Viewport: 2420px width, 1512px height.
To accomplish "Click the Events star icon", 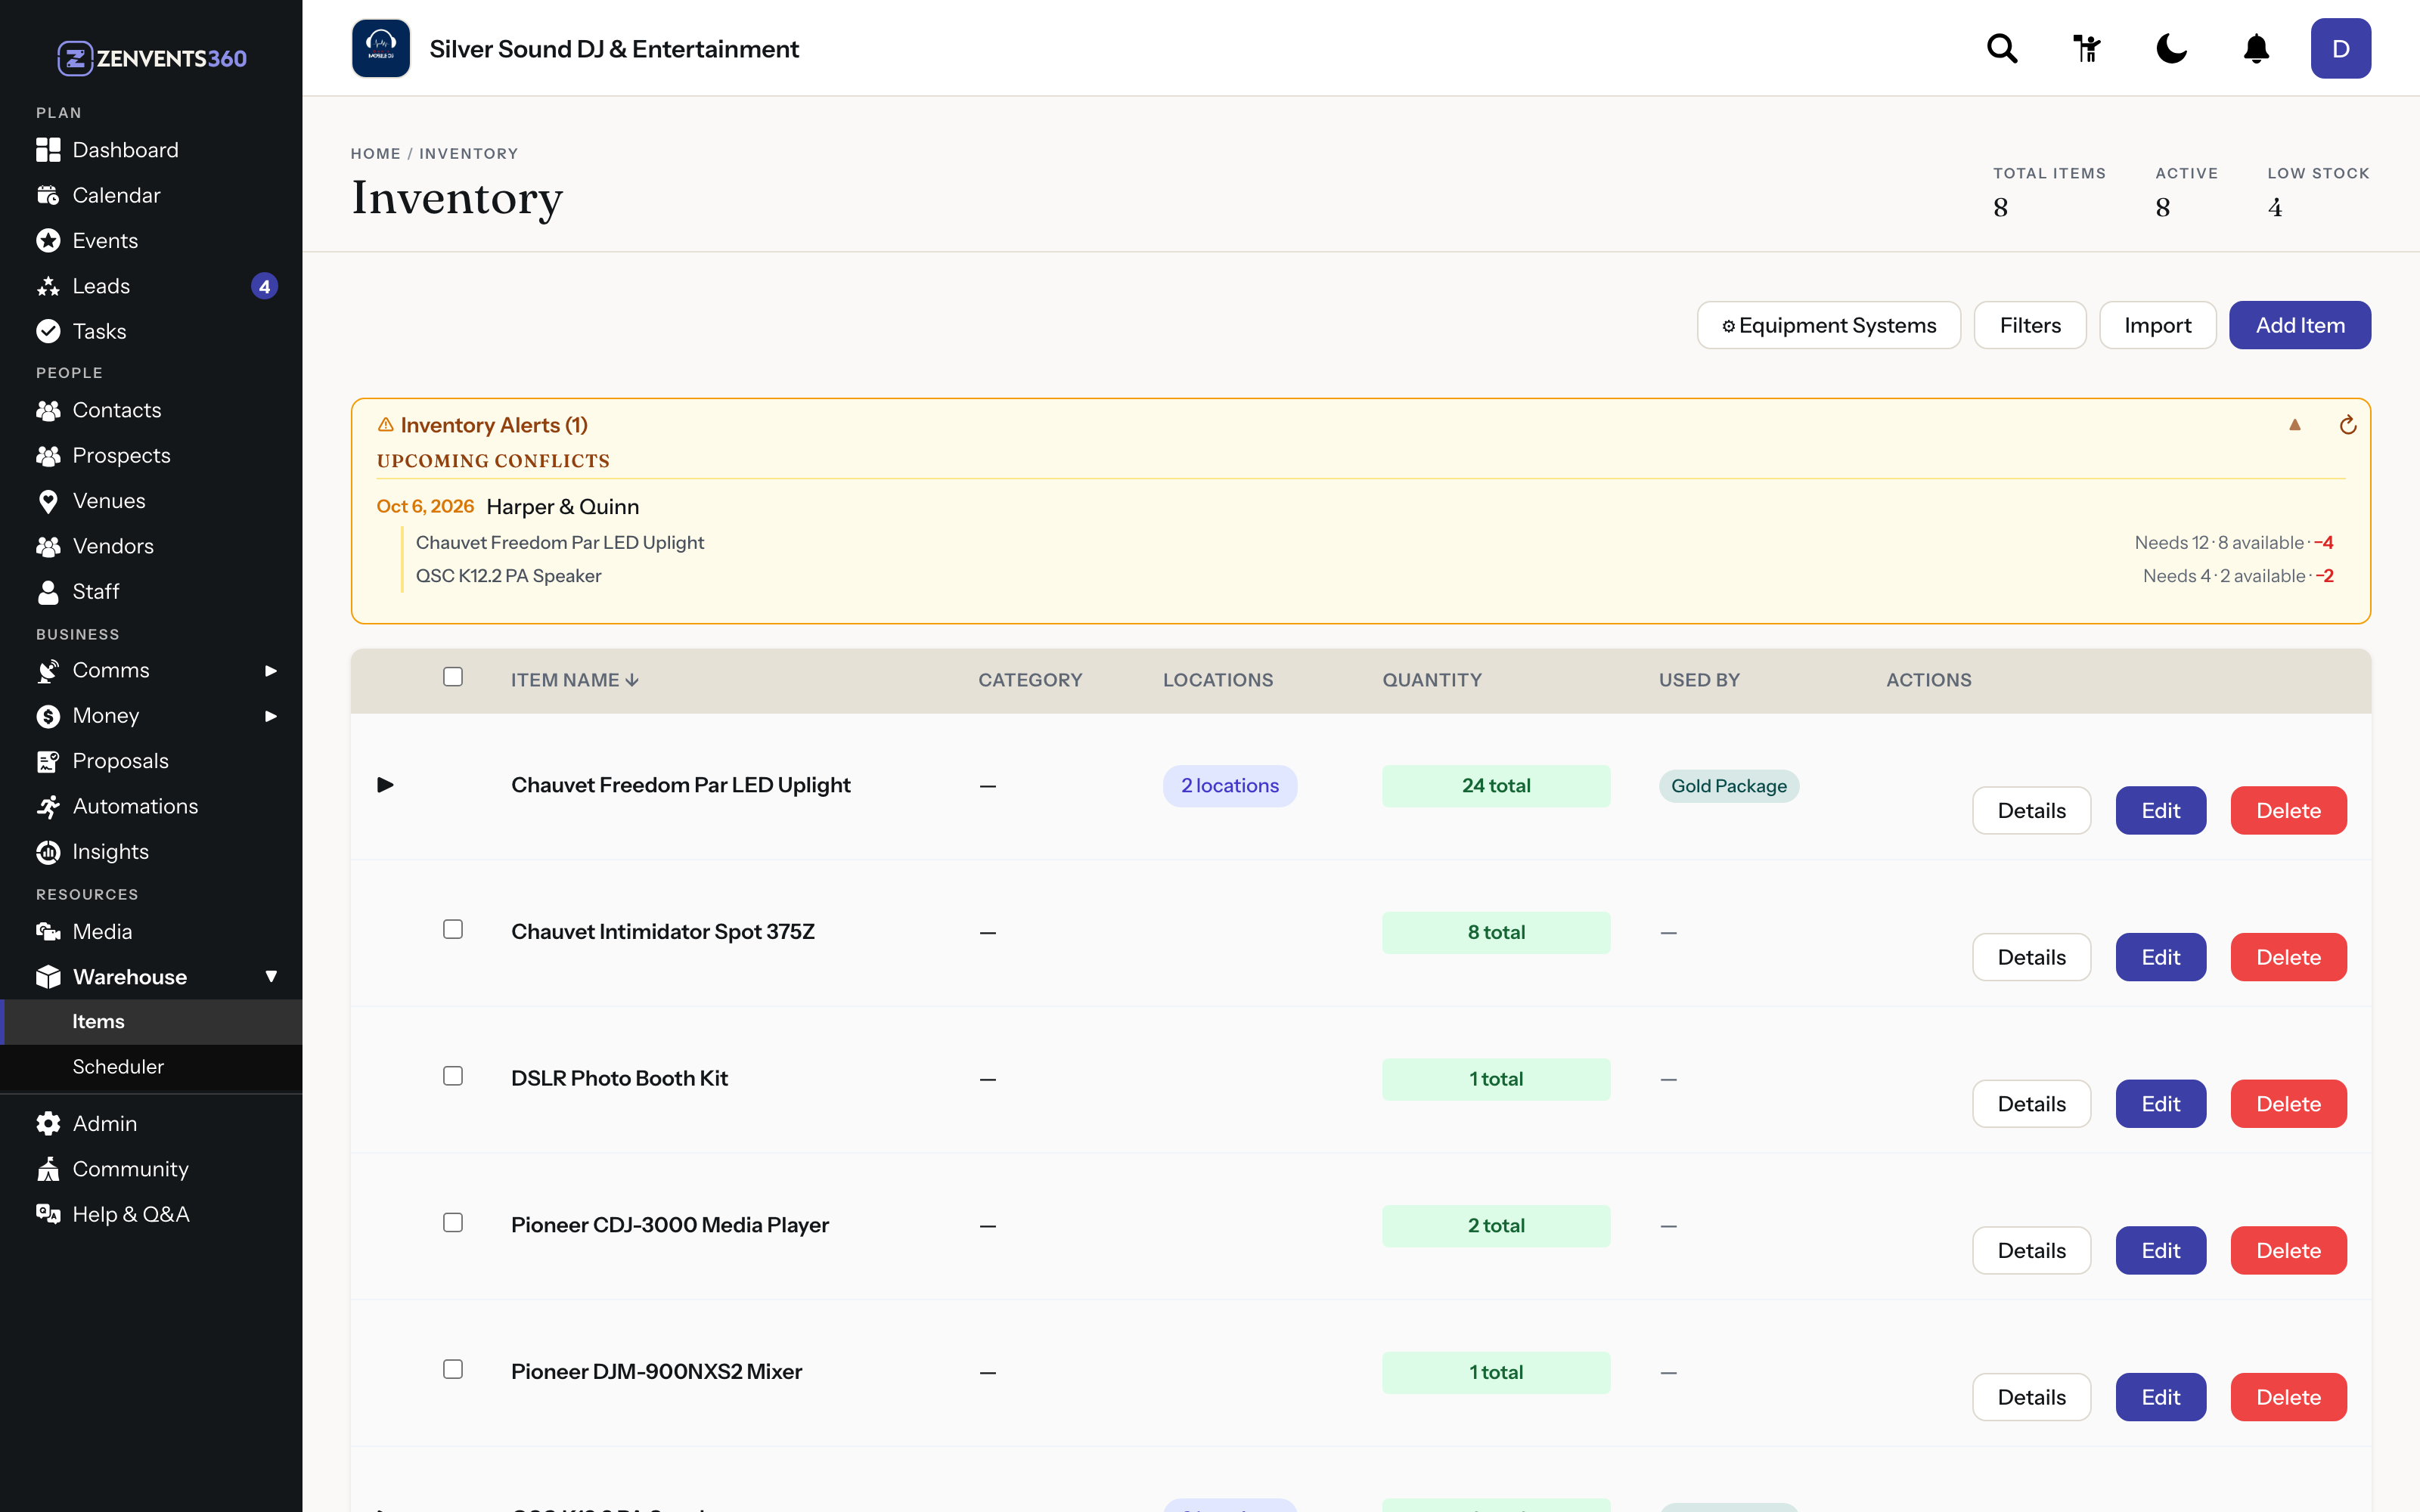I will [48, 241].
